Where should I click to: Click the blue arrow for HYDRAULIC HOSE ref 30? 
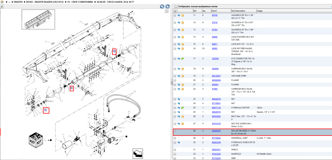[x=179, y=142]
